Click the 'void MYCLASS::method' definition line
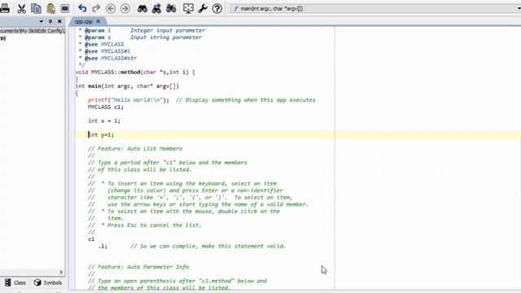521x293 pixels. (135, 72)
